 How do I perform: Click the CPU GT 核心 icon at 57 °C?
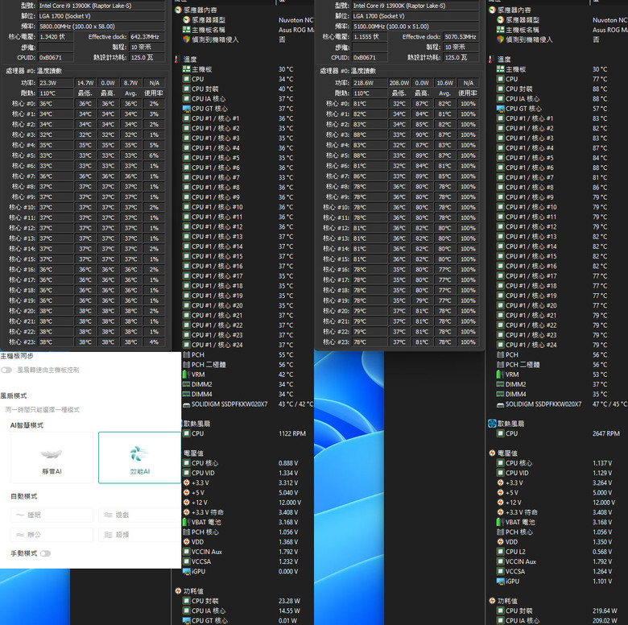(x=500, y=109)
